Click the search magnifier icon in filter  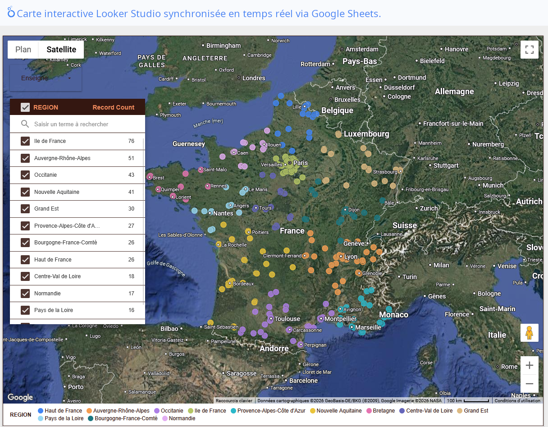(25, 124)
